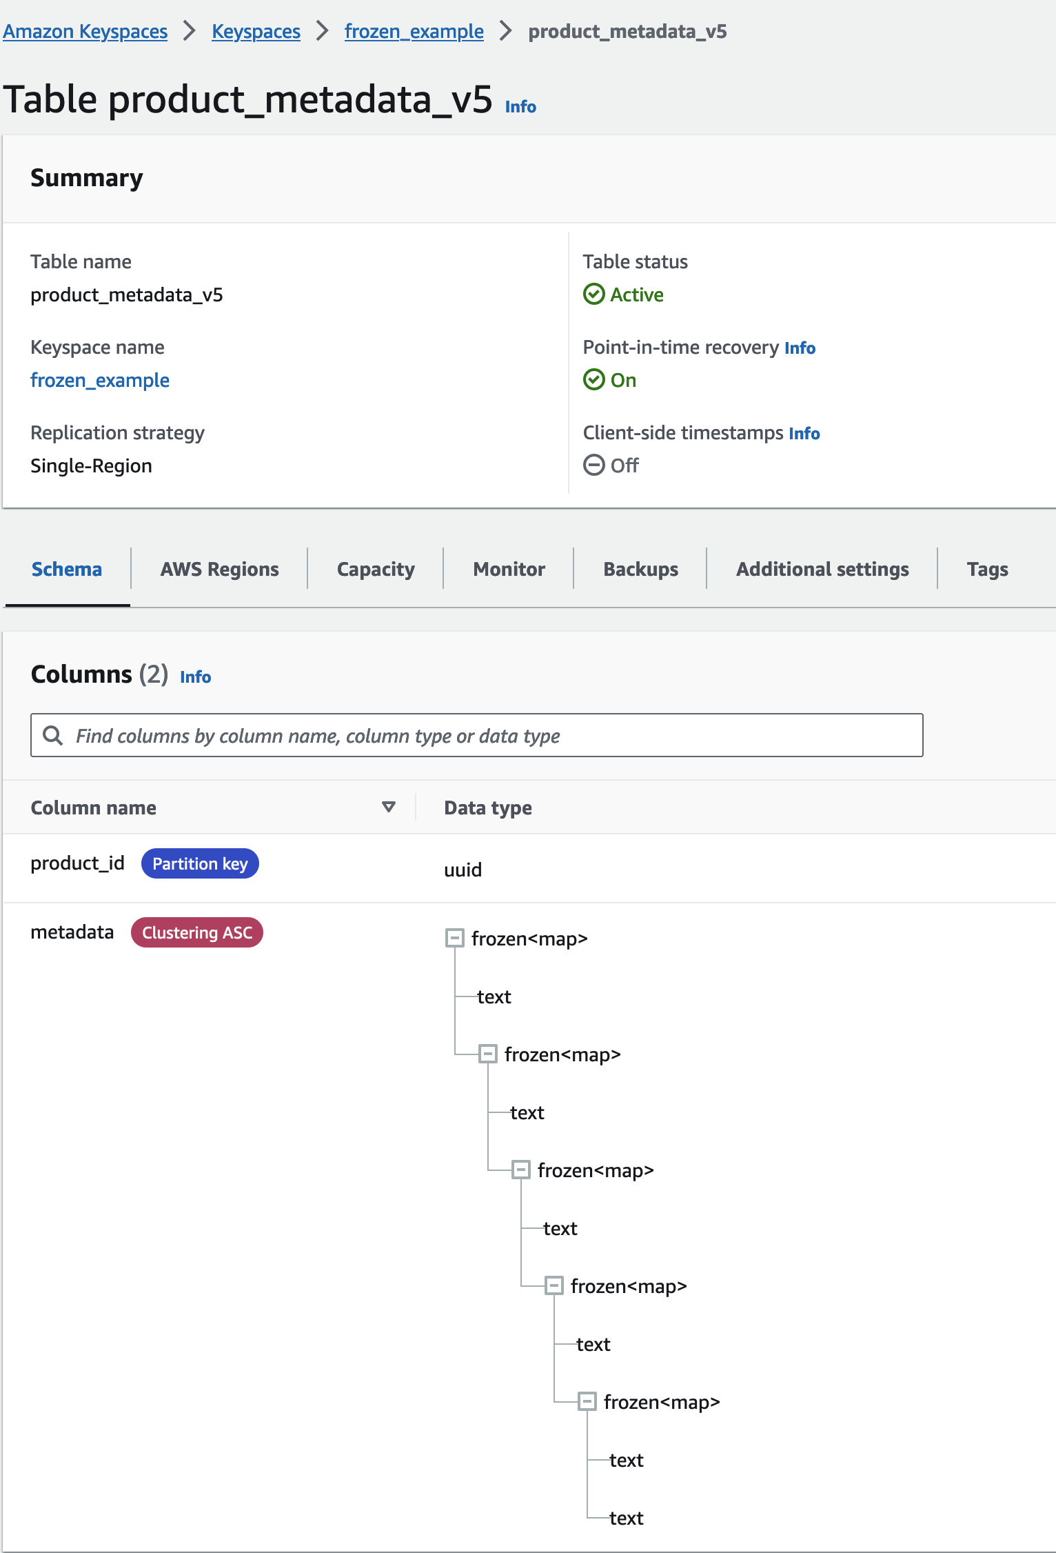Click the Client-side timestamps Off icon
1056x1553 pixels.
(x=593, y=465)
